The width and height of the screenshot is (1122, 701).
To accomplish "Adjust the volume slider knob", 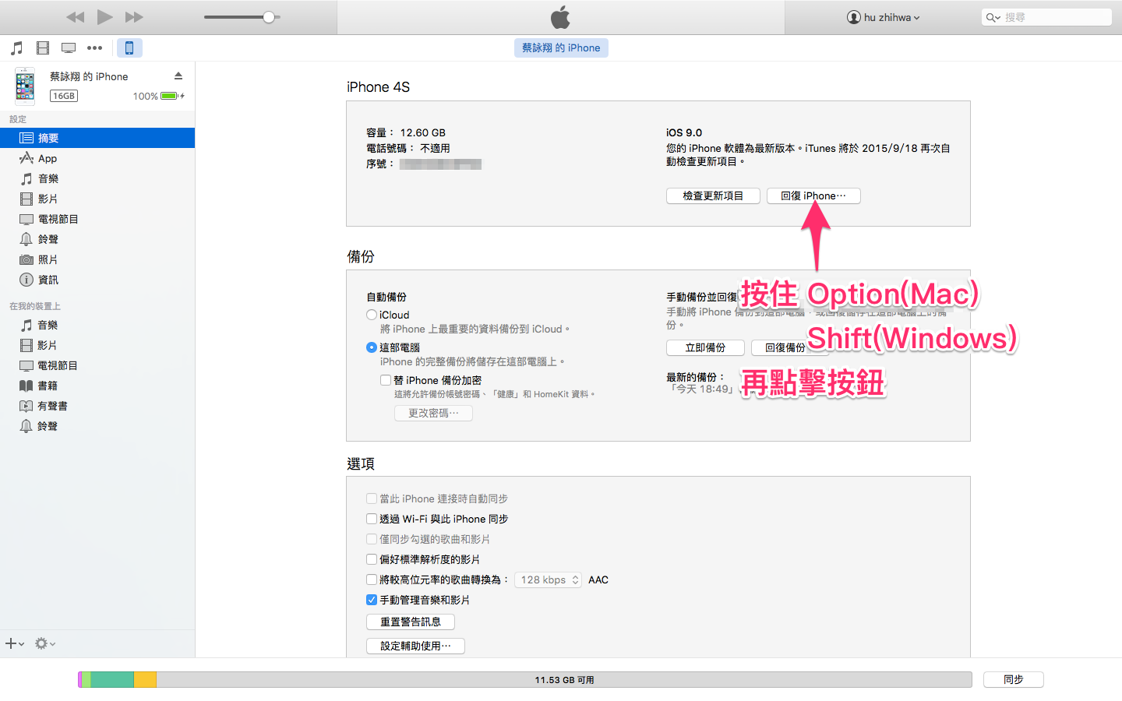I will pyautogui.click(x=269, y=17).
